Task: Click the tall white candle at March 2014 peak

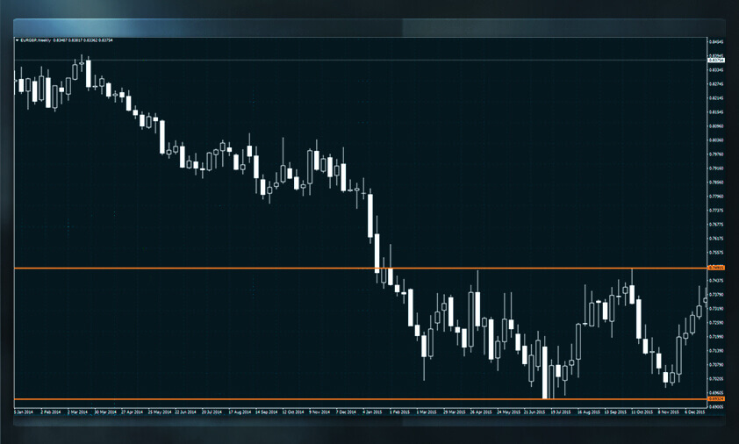Action: point(89,73)
